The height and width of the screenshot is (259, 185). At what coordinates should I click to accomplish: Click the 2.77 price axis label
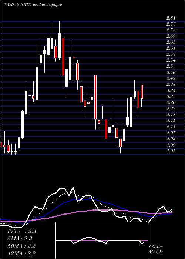(171, 24)
